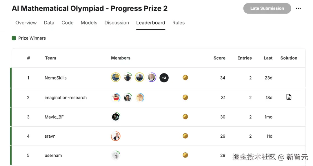Open imagination-research solution document icon

289,97
